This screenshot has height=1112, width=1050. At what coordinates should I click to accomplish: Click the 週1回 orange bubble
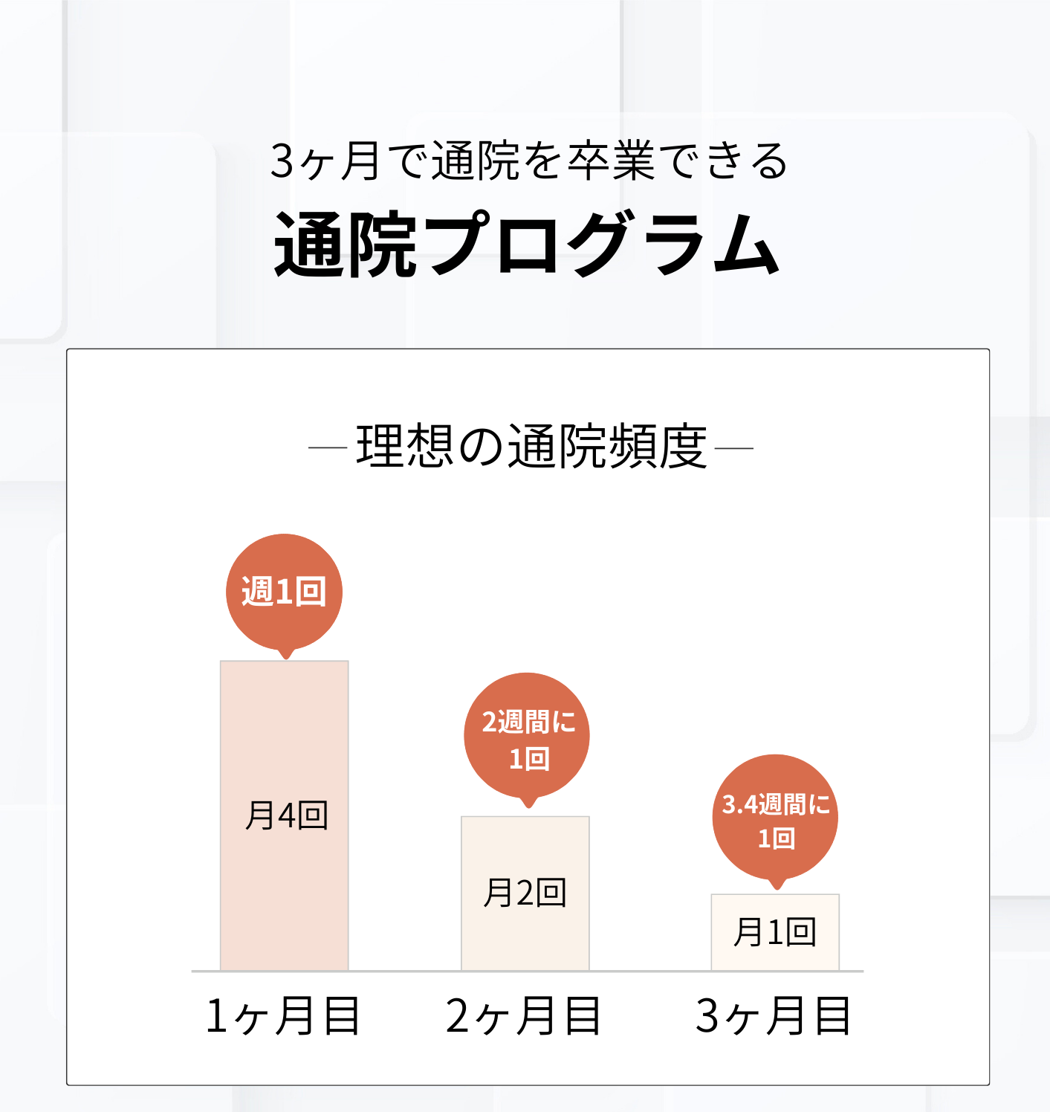coord(284,592)
